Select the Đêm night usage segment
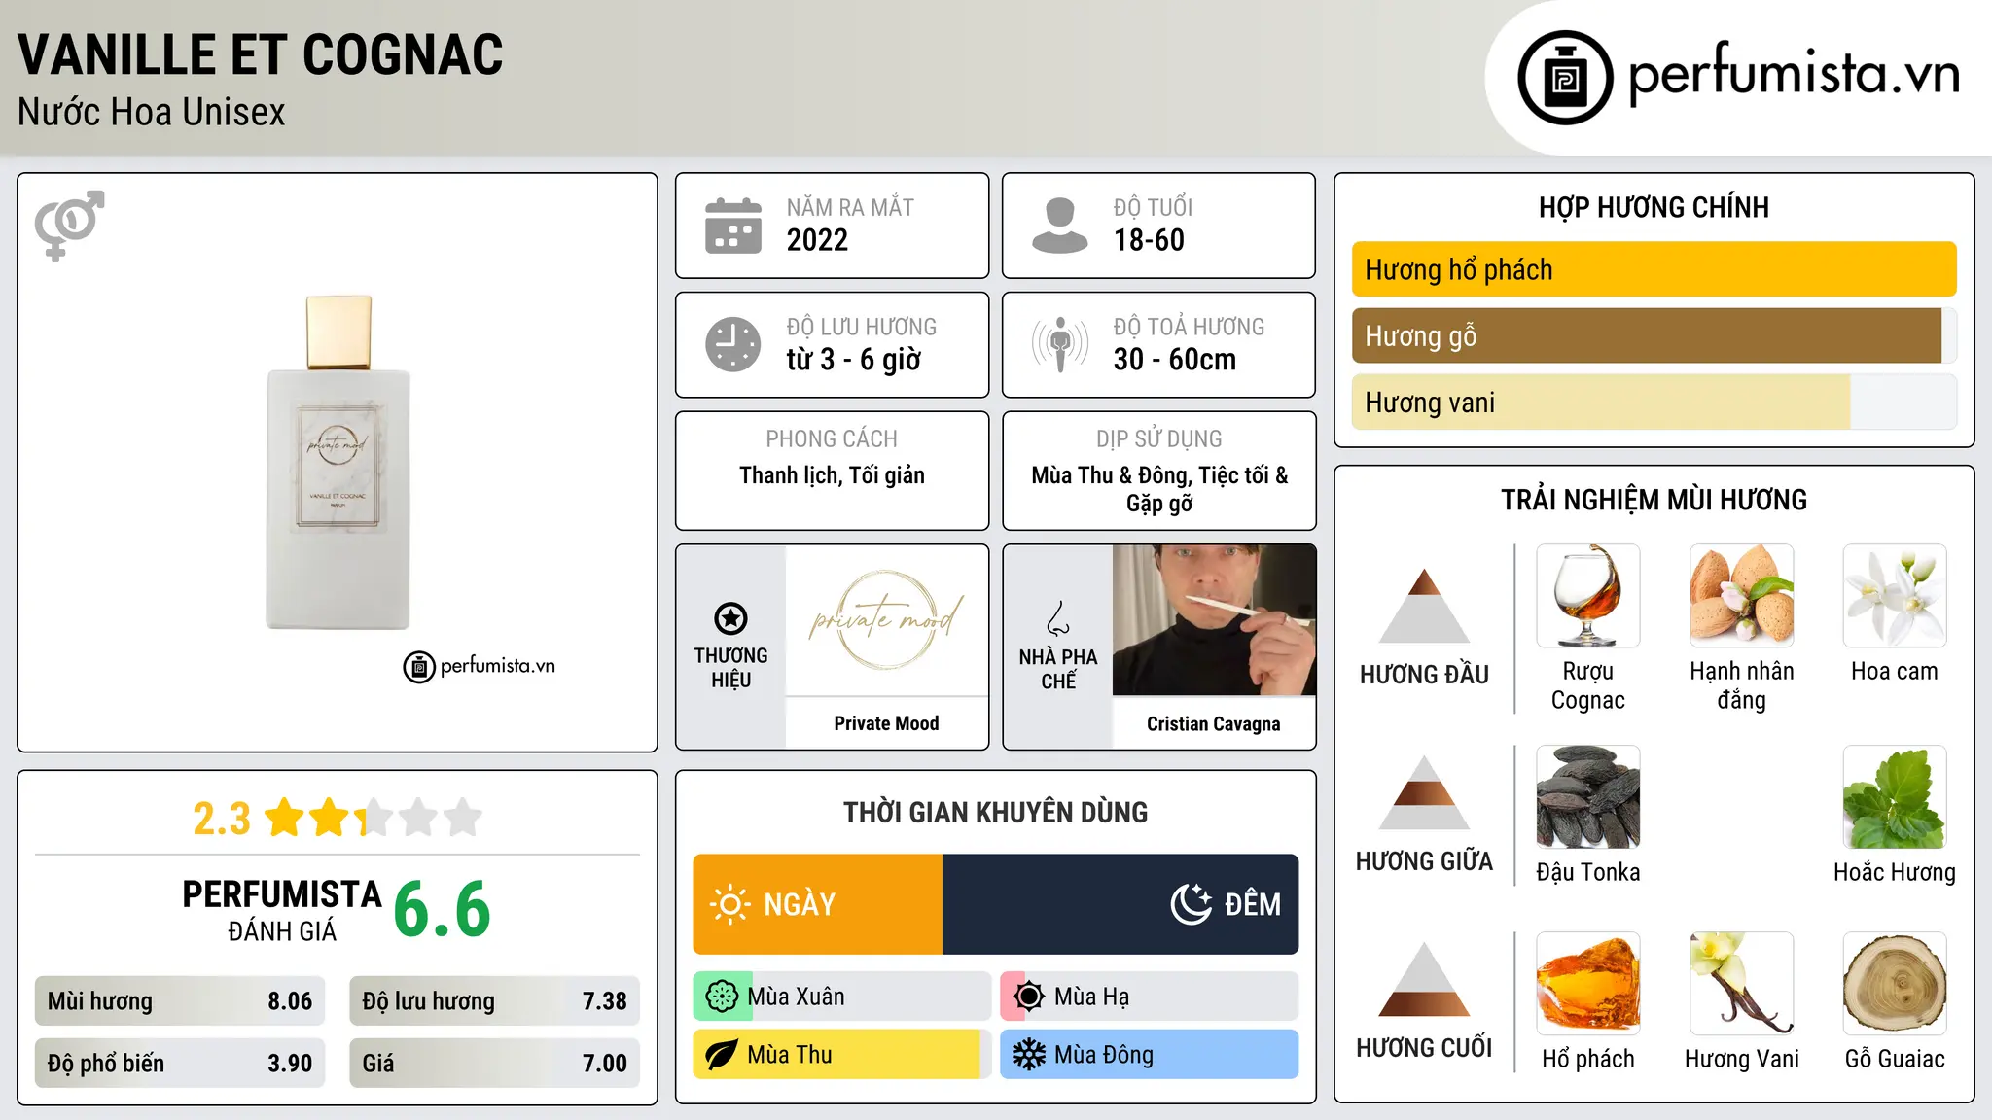 tap(1120, 904)
